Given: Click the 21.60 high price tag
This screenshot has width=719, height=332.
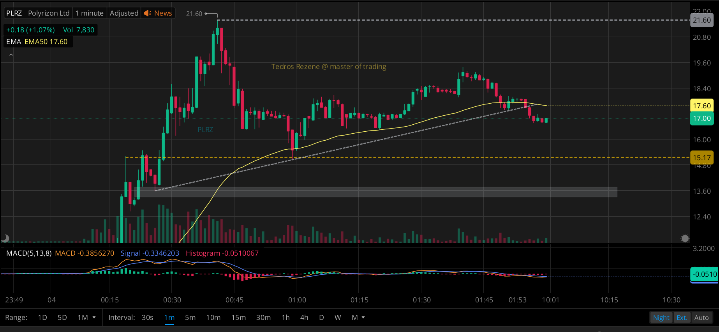Looking at the screenshot, I should click(x=702, y=20).
